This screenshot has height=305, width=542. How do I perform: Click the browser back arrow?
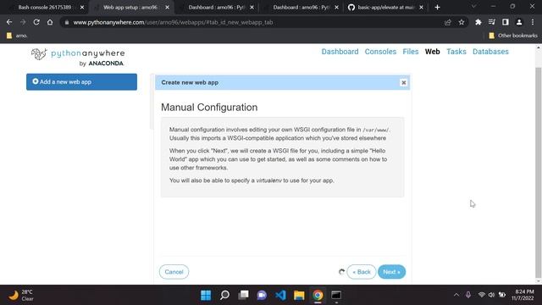click(9, 22)
